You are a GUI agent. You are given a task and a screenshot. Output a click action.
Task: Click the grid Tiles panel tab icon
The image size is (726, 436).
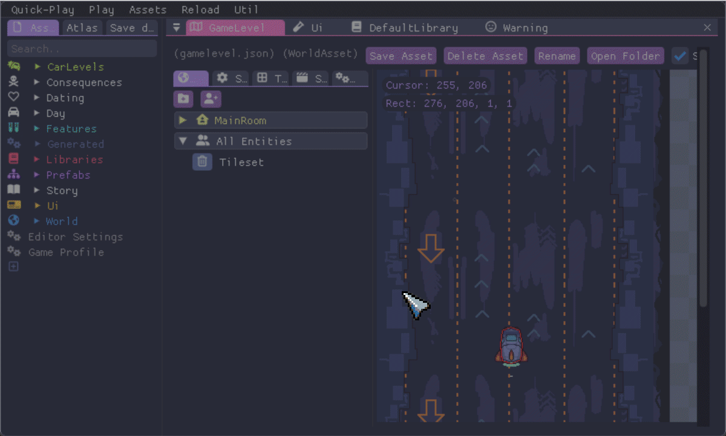pyautogui.click(x=263, y=78)
